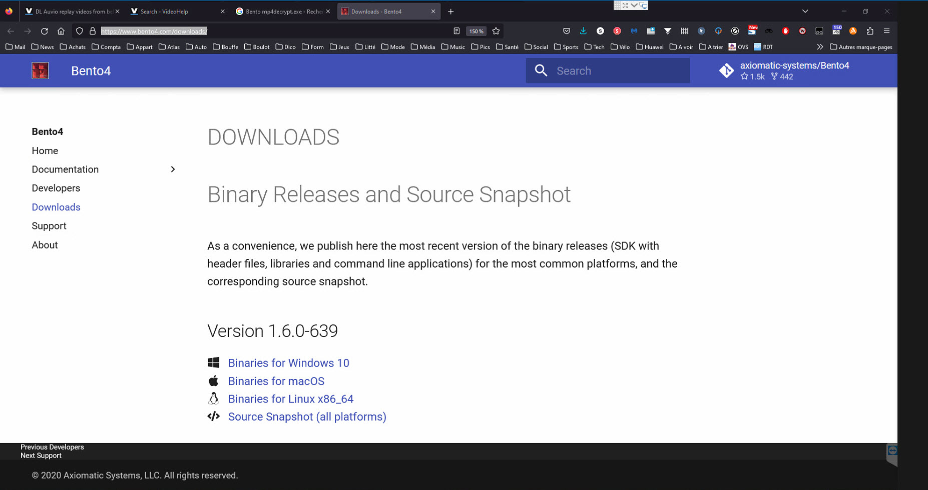Viewport: 928px width, 490px height.
Task: Go to Previous Developers footer link
Action: (52, 447)
